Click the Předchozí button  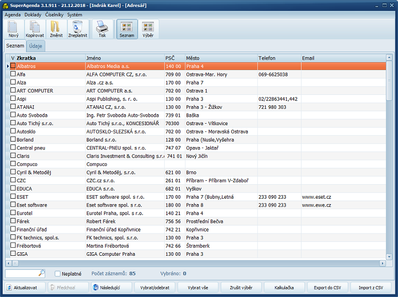[x=68, y=288]
